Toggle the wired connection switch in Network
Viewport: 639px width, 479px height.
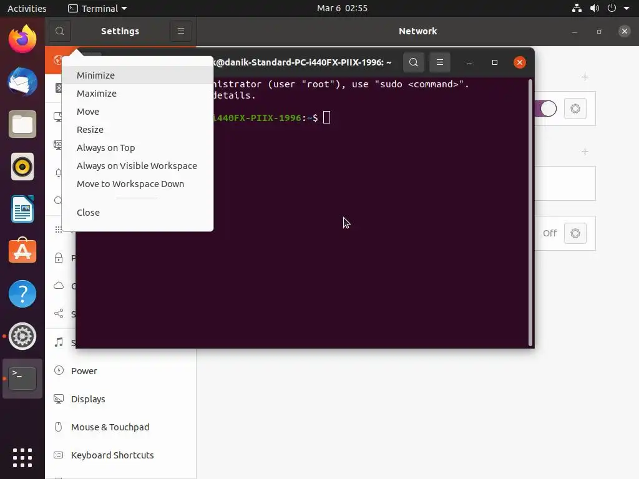click(x=545, y=109)
